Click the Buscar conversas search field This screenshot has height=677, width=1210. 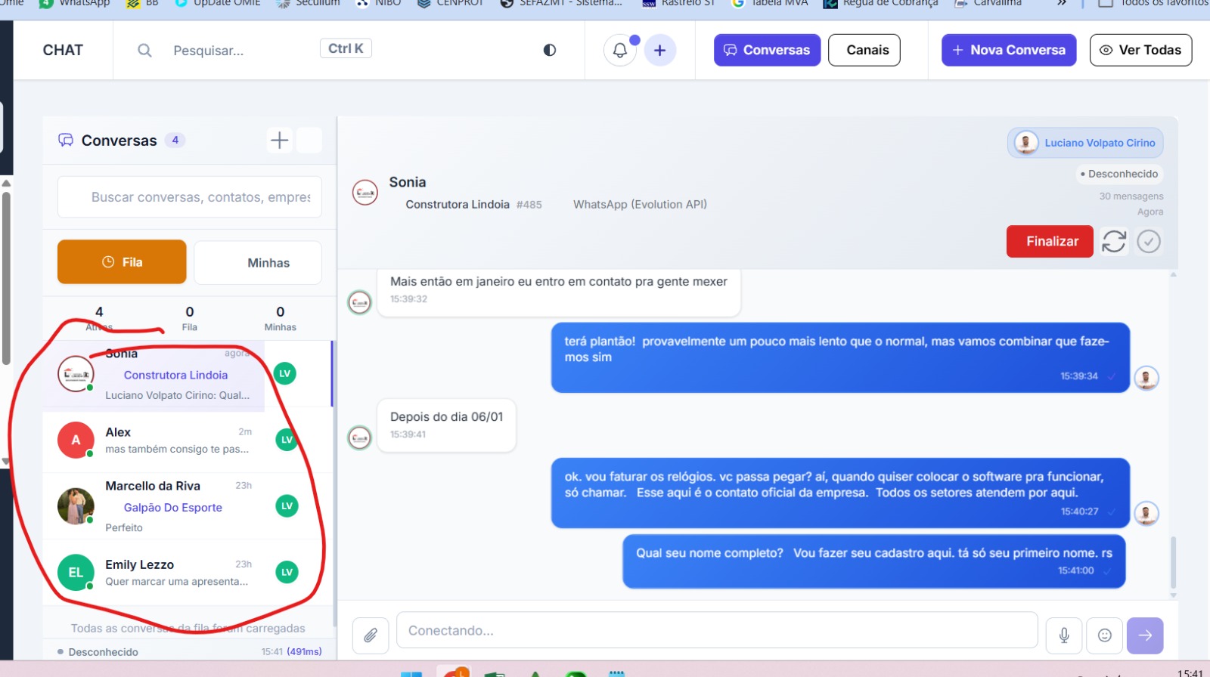190,197
